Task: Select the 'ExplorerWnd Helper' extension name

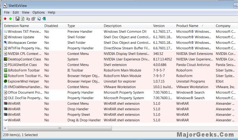Action: [x=23, y=81]
